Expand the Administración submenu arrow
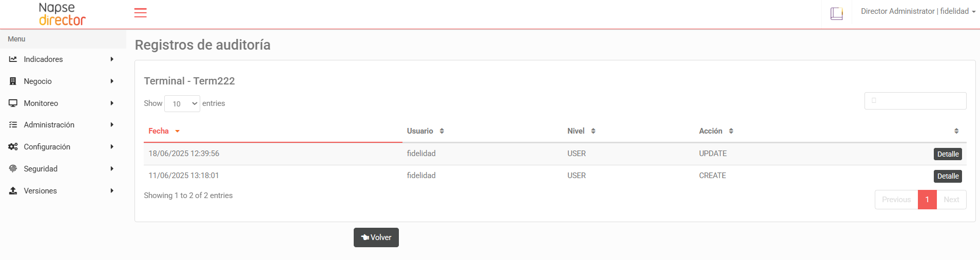The width and height of the screenshot is (980, 260). tap(112, 125)
